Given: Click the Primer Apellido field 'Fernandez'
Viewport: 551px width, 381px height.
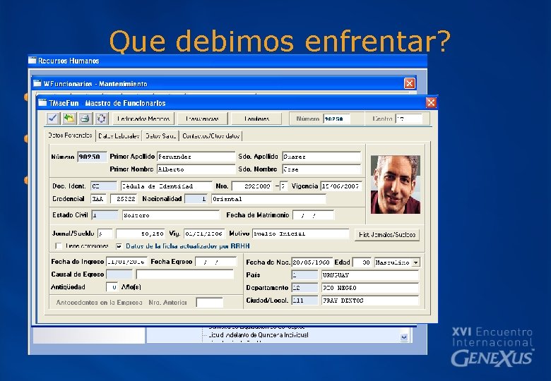Looking at the screenshot, I should (196, 157).
